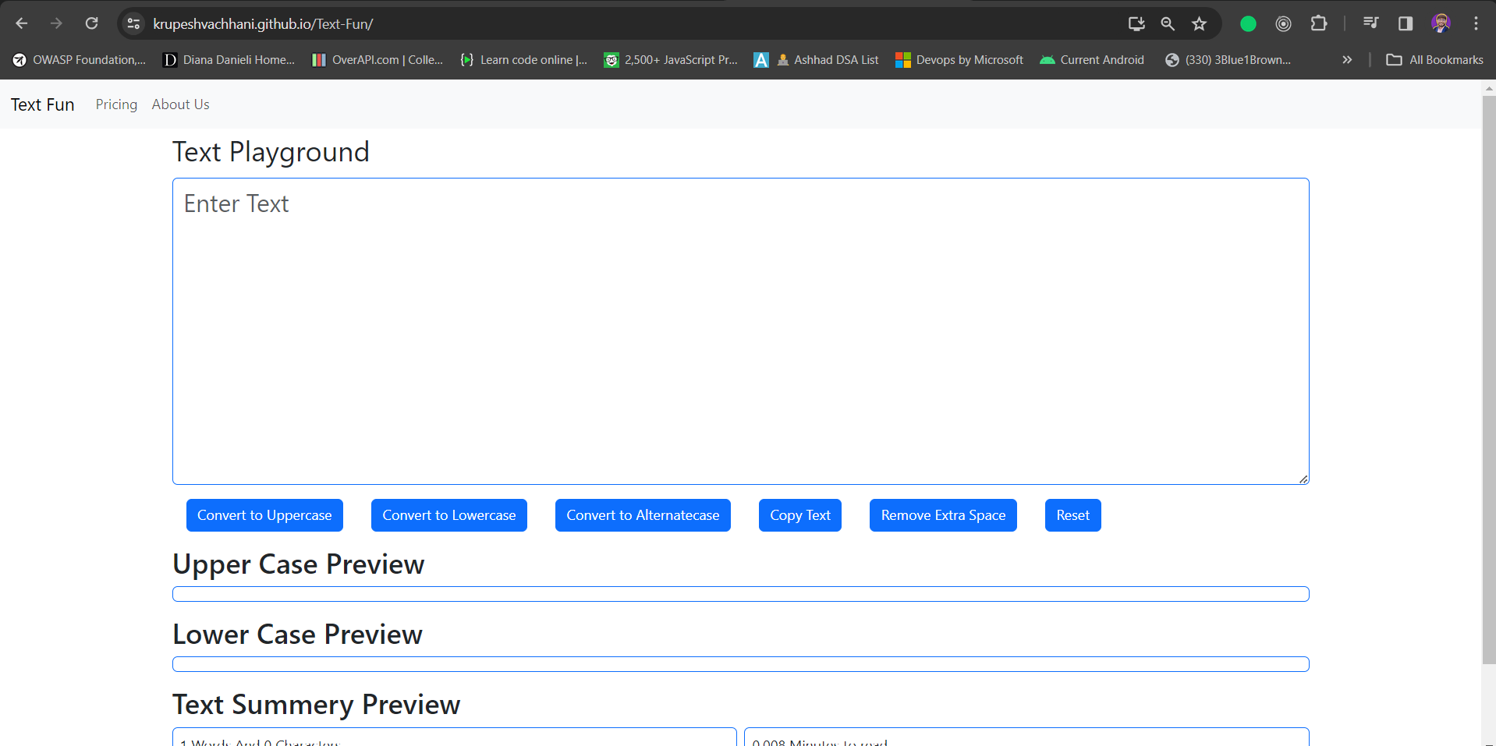Bookmark this page with the star icon
Viewport: 1496px width, 746px height.
[1199, 23]
